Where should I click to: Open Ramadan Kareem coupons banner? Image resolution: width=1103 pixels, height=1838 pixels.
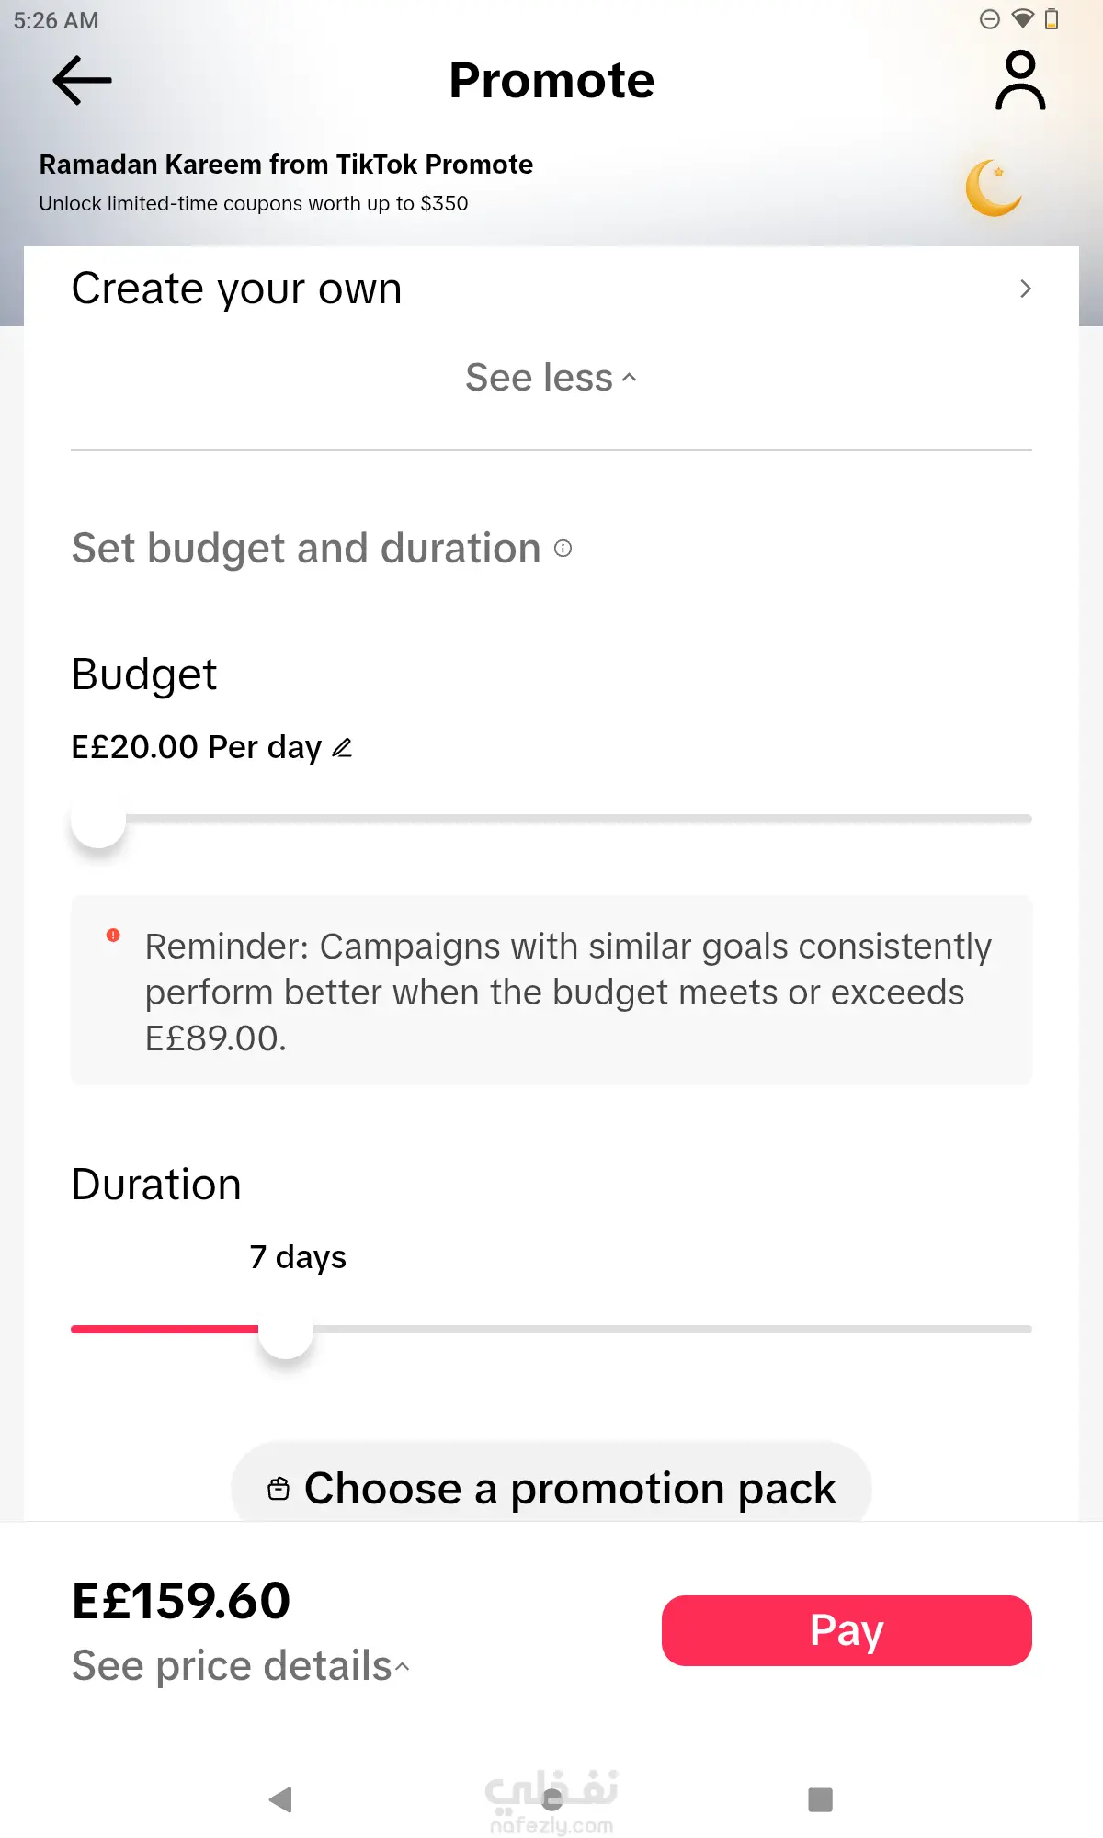(x=551, y=184)
